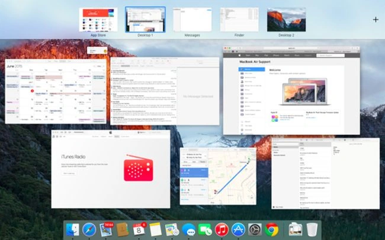Switch to the Desktop 2 space
This screenshot has width=385, height=240.
pyautogui.click(x=286, y=20)
